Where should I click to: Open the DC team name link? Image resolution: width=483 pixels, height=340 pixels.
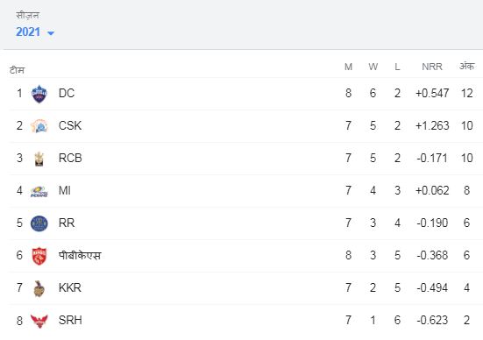pos(67,93)
